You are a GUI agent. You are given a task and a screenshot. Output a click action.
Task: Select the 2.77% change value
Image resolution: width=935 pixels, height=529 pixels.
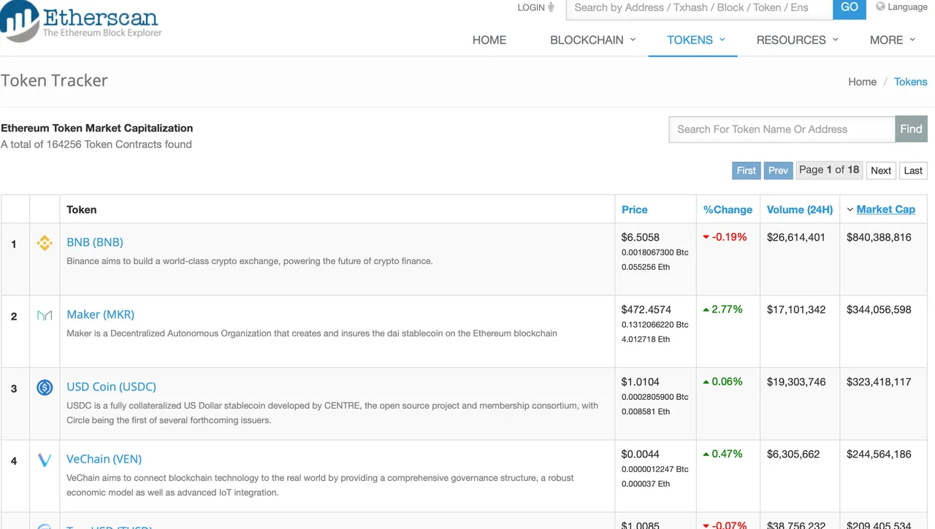pyautogui.click(x=727, y=309)
